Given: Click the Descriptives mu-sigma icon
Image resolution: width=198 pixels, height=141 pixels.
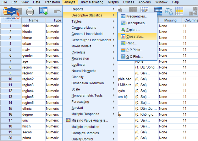Looking at the screenshot, I should click(x=123, y=23).
